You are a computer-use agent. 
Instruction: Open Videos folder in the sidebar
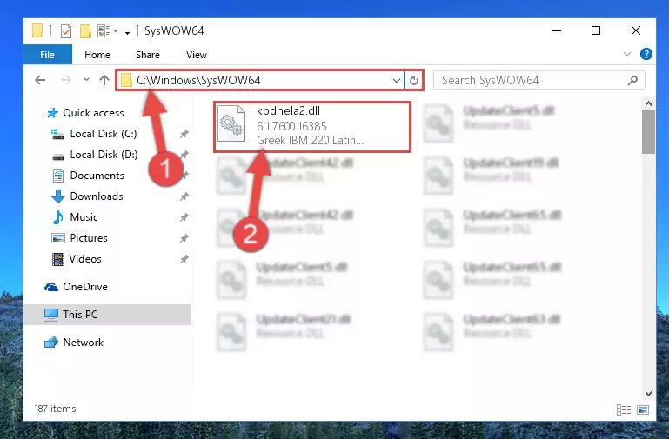(85, 259)
